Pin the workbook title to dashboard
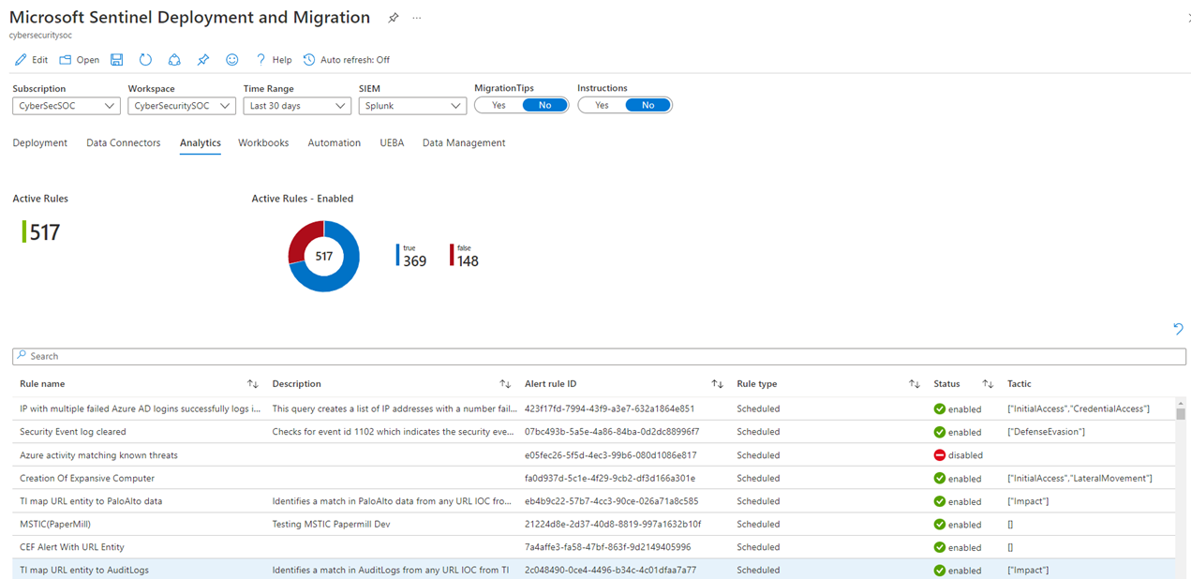The width and height of the screenshot is (1191, 579). [394, 18]
